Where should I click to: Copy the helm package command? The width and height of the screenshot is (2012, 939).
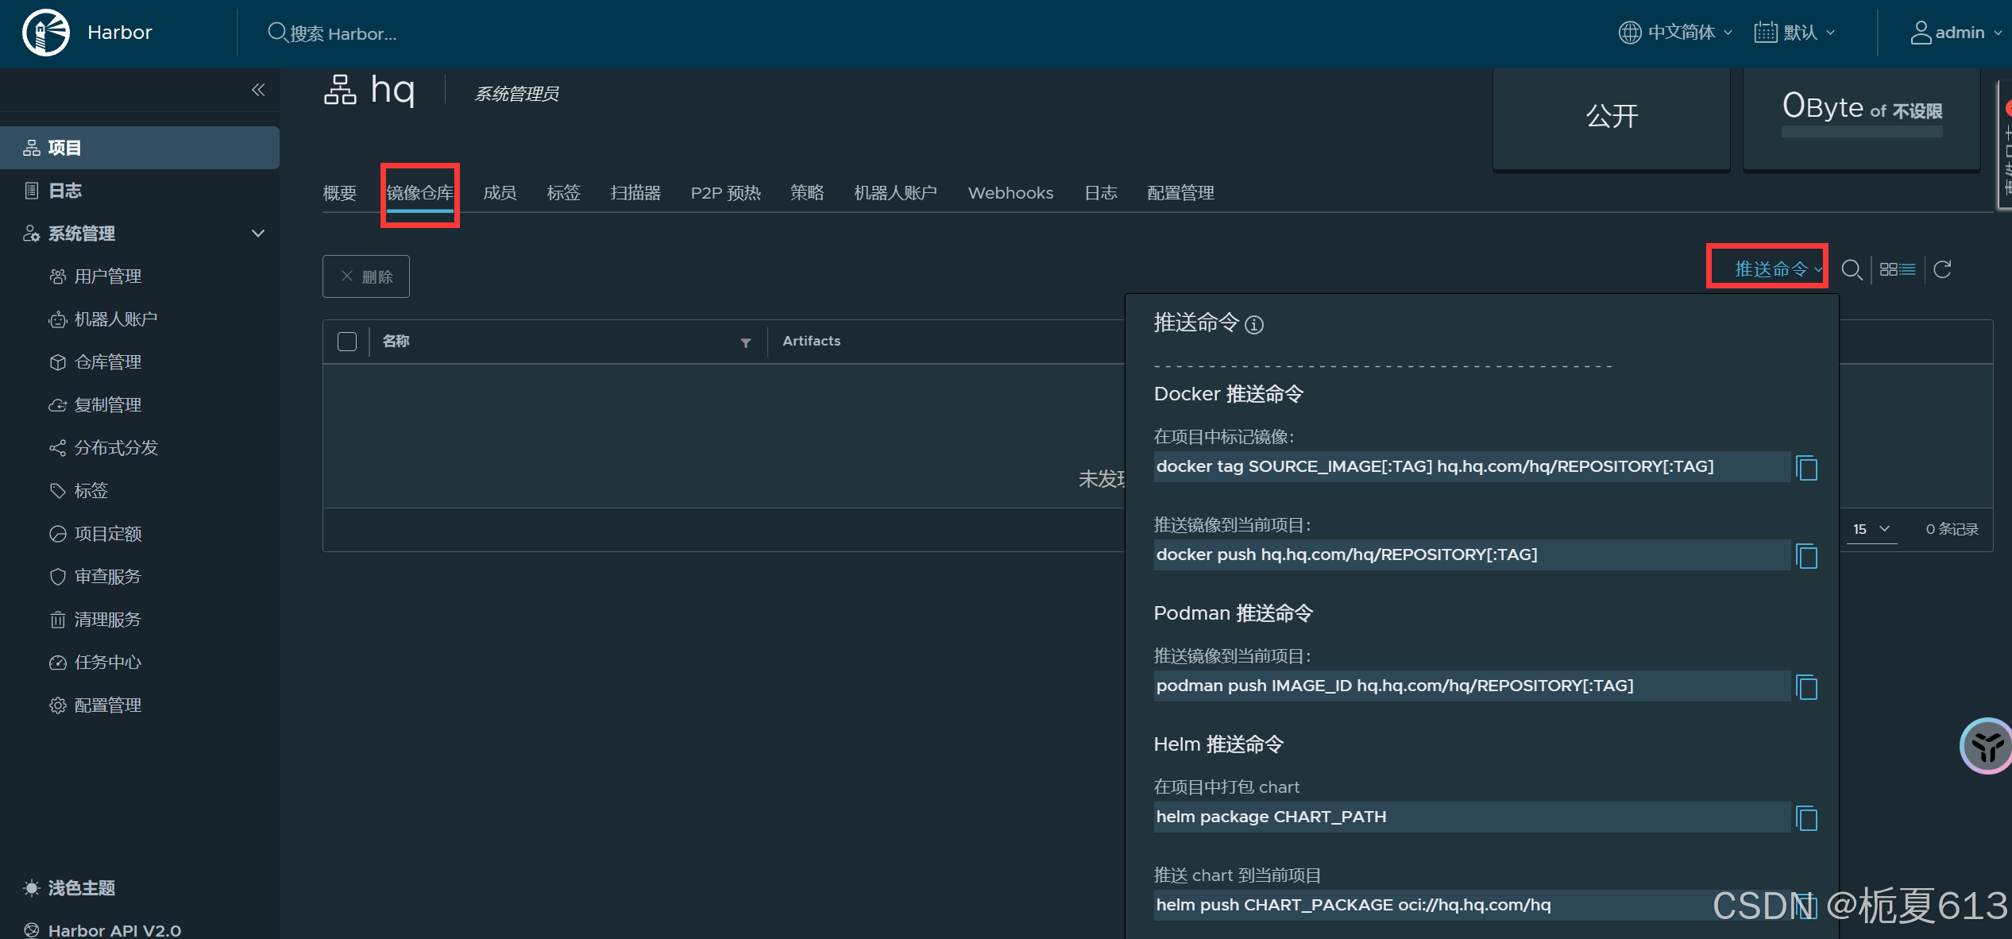1807,817
